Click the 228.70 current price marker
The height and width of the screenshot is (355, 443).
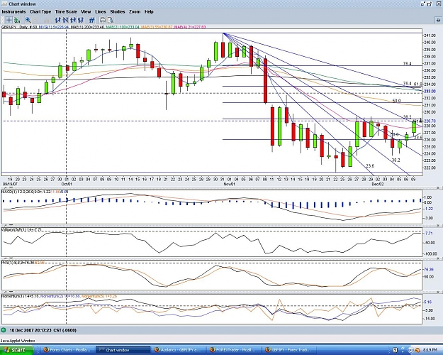[x=430, y=121]
